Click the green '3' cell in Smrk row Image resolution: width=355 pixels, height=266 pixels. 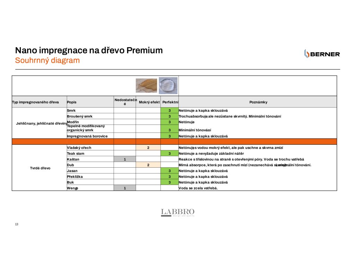[170, 110]
